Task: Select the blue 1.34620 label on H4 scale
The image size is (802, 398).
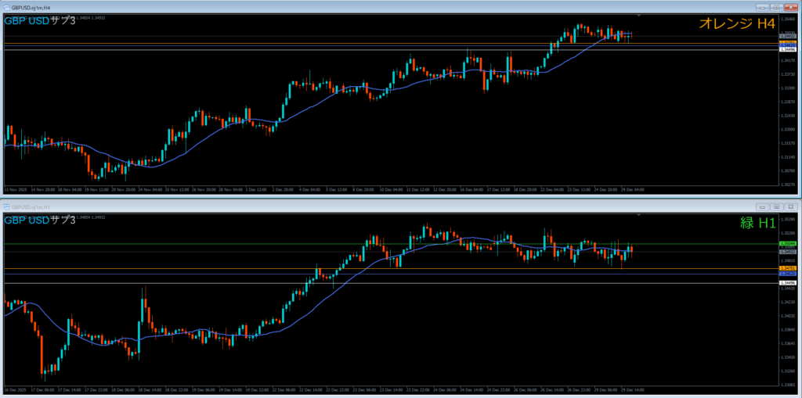Action: 787,45
